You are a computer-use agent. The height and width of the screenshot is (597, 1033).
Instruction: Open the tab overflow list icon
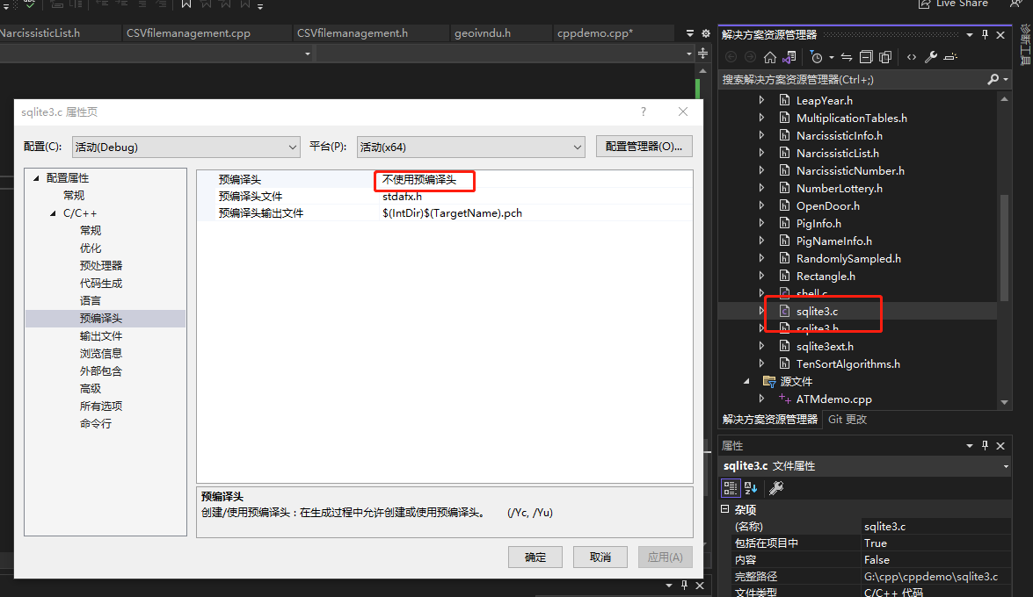(690, 32)
